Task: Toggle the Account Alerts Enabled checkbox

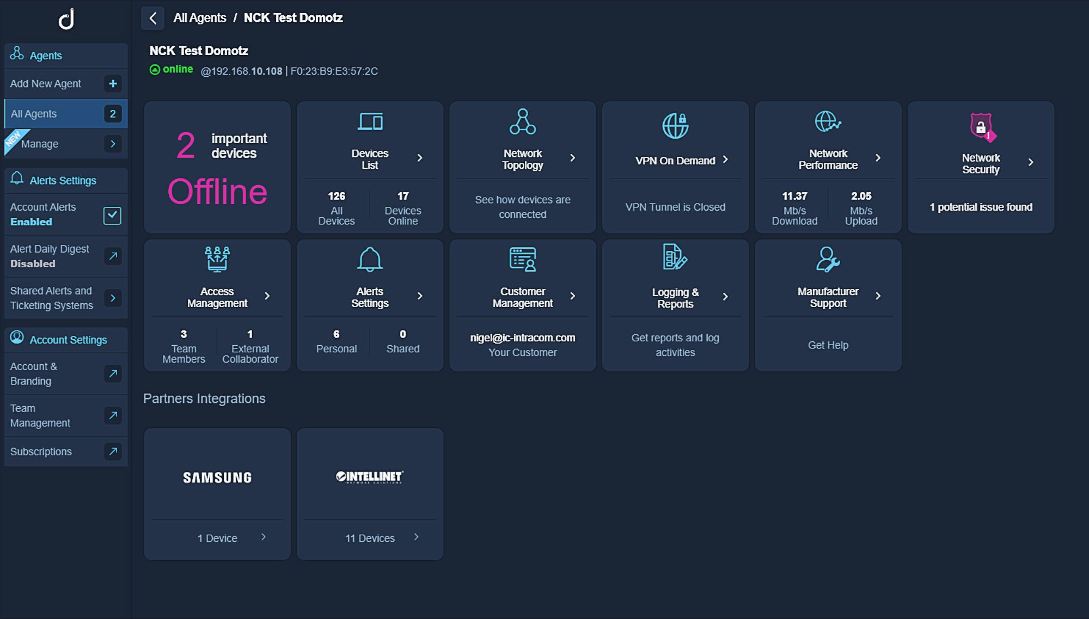Action: 112,215
